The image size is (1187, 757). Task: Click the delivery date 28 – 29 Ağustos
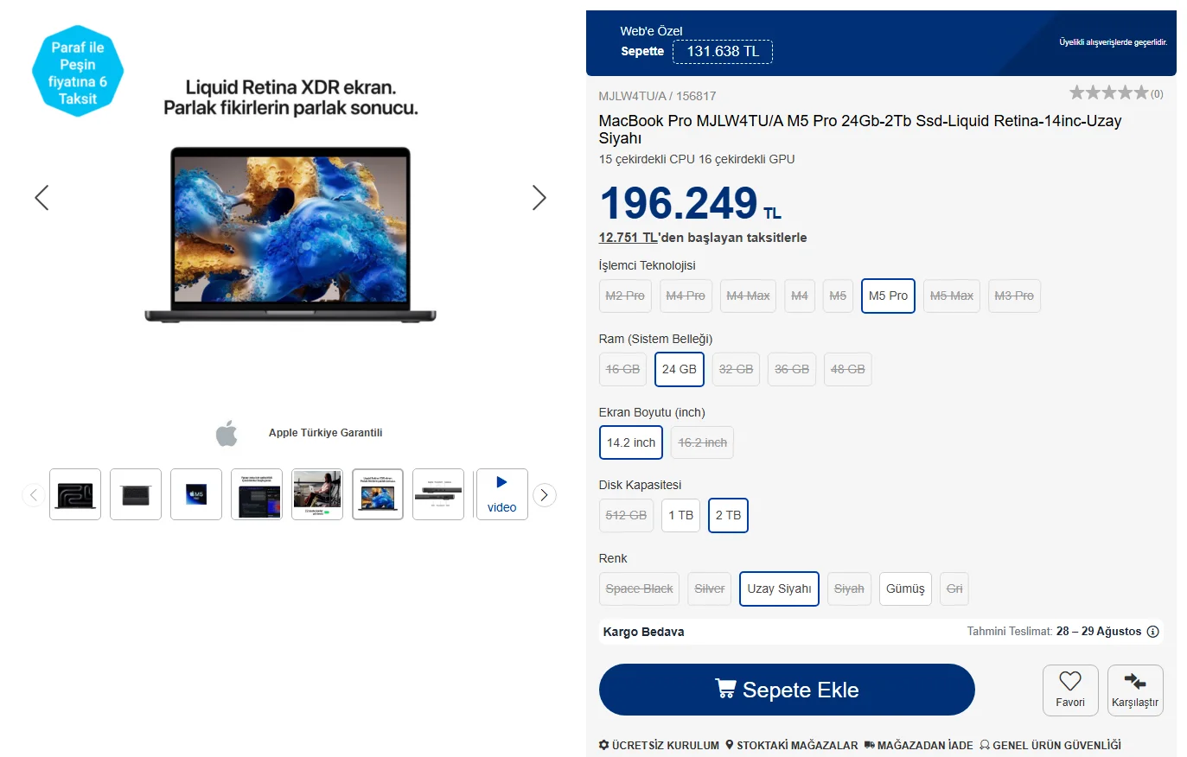[1099, 632]
